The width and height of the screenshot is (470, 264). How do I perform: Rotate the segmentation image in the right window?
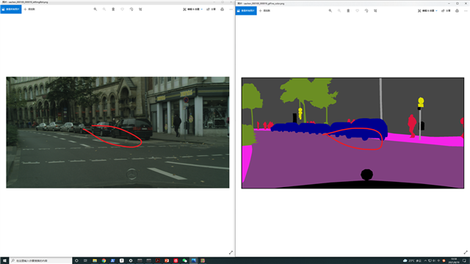pyautogui.click(x=366, y=11)
